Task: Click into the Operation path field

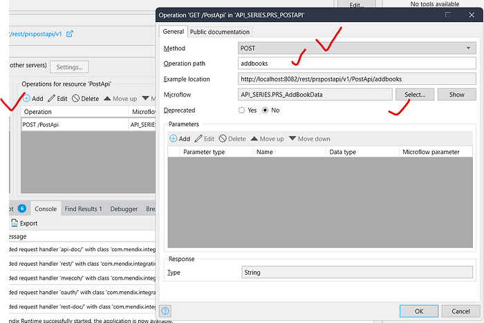Action: tap(356, 63)
